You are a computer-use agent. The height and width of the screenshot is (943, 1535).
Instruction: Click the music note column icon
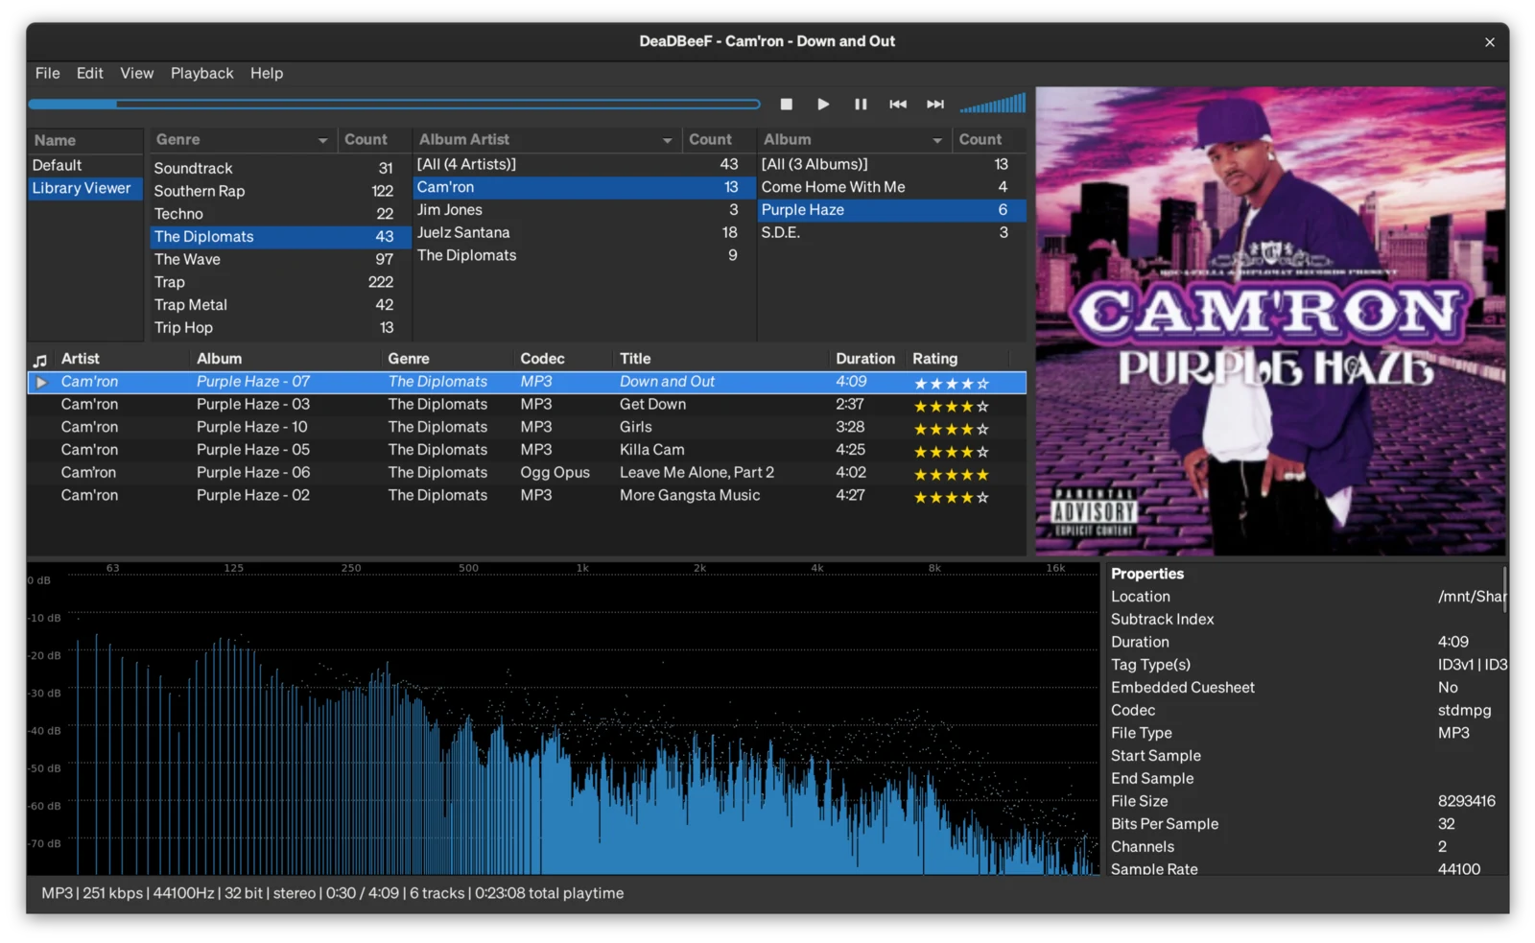(40, 360)
